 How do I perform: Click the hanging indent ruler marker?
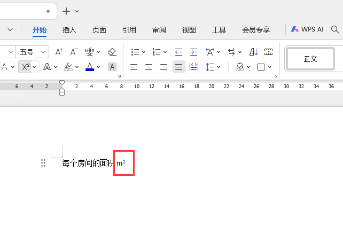click(62, 90)
